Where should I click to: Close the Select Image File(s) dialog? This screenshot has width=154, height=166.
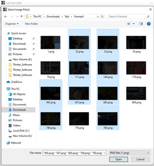click(x=150, y=10)
